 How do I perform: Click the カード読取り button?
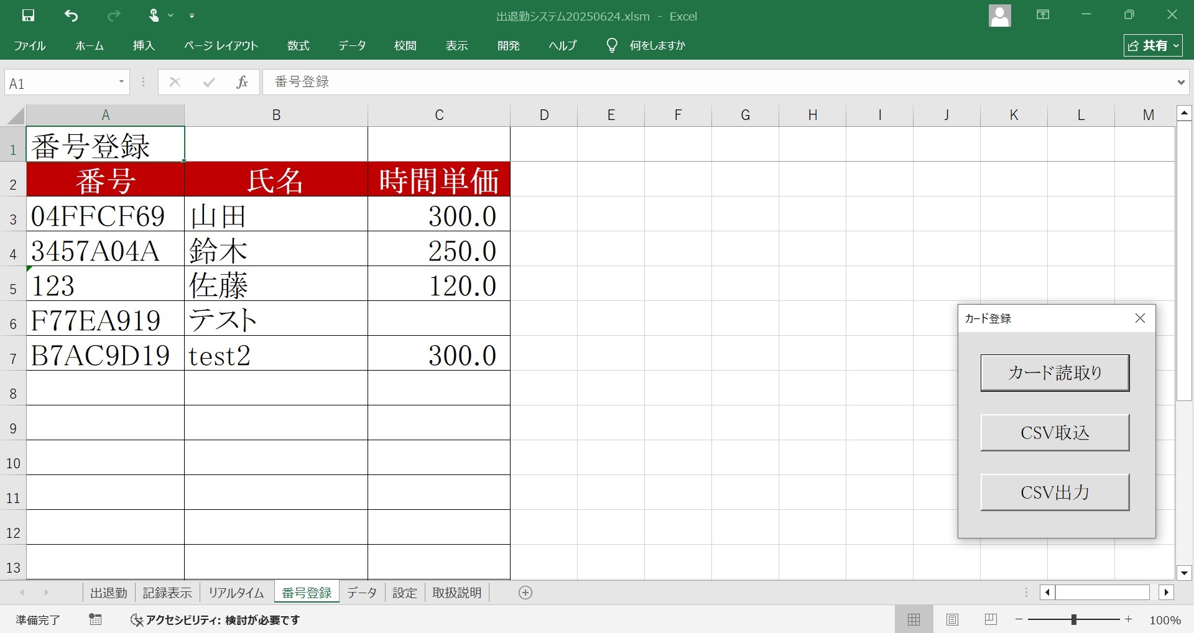[1055, 372]
